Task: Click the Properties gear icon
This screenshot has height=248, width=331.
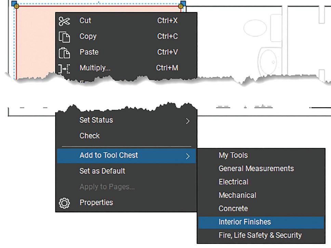Action: pos(64,203)
